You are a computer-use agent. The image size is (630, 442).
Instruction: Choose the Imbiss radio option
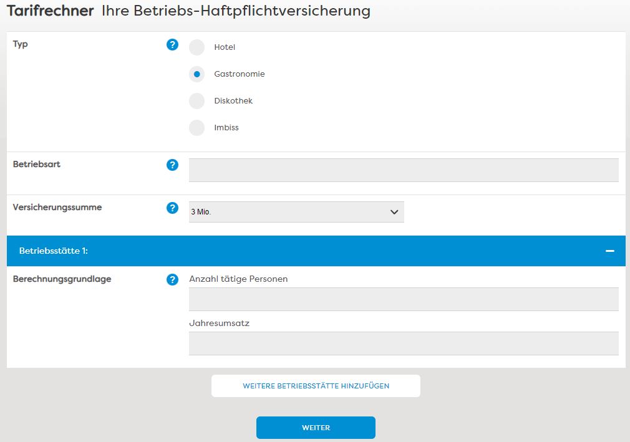point(197,128)
